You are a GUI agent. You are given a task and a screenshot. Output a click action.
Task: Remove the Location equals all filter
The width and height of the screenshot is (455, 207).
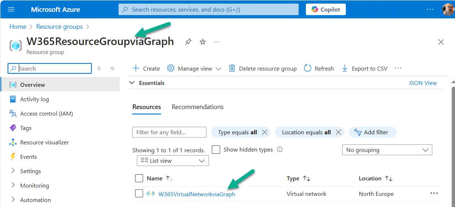tap(338, 132)
